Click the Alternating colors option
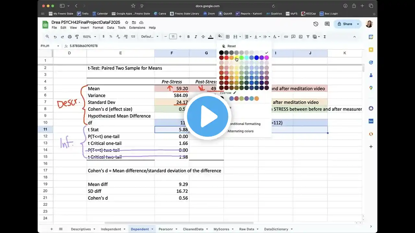415x233 pixels. click(241, 131)
